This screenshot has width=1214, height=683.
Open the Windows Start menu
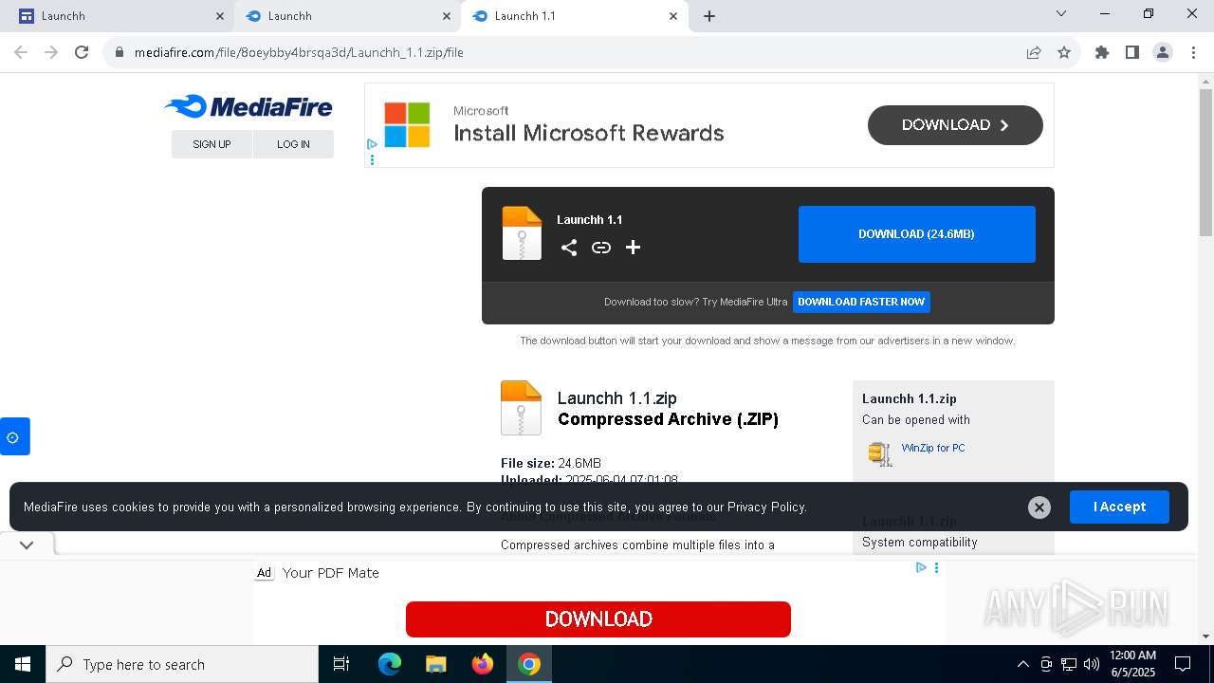(23, 664)
